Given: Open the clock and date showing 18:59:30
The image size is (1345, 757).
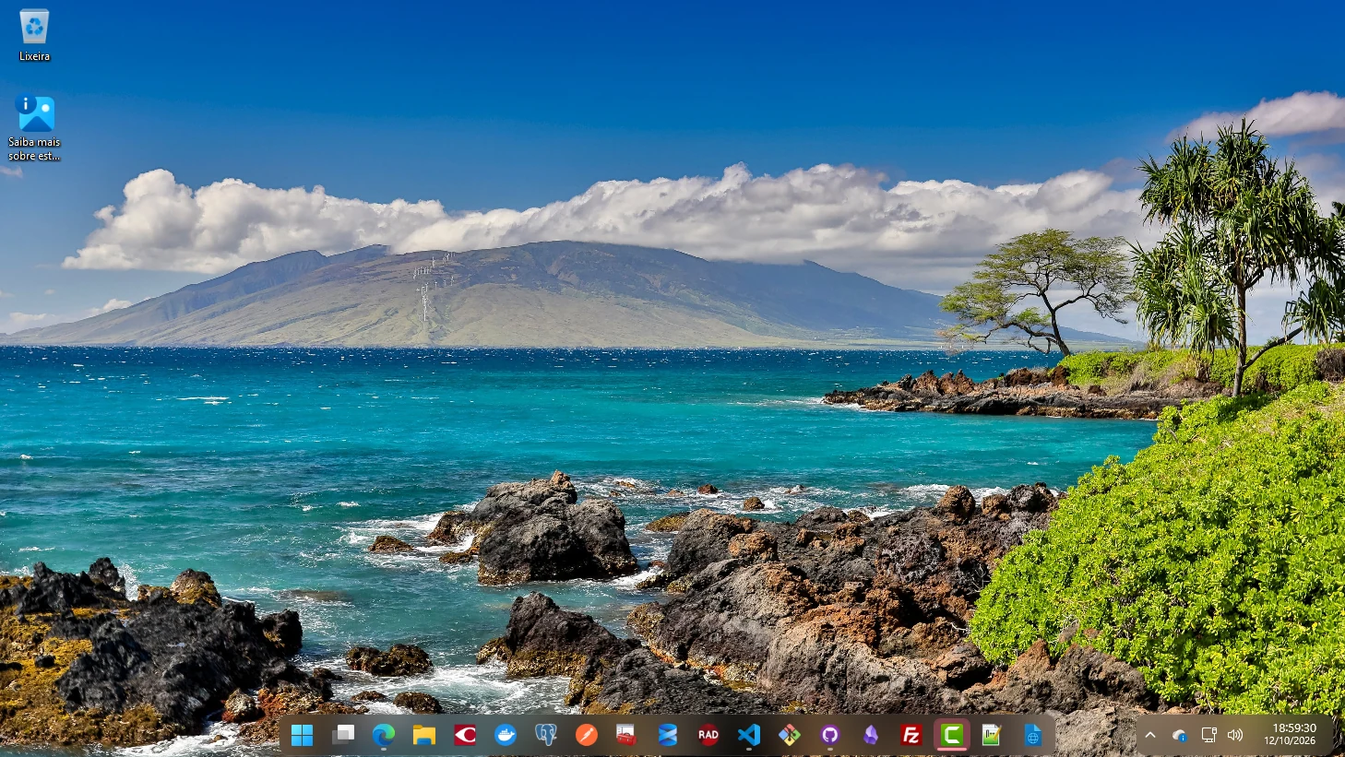Looking at the screenshot, I should click(1290, 734).
